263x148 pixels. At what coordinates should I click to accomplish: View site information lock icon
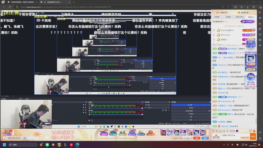tap(17, 7)
